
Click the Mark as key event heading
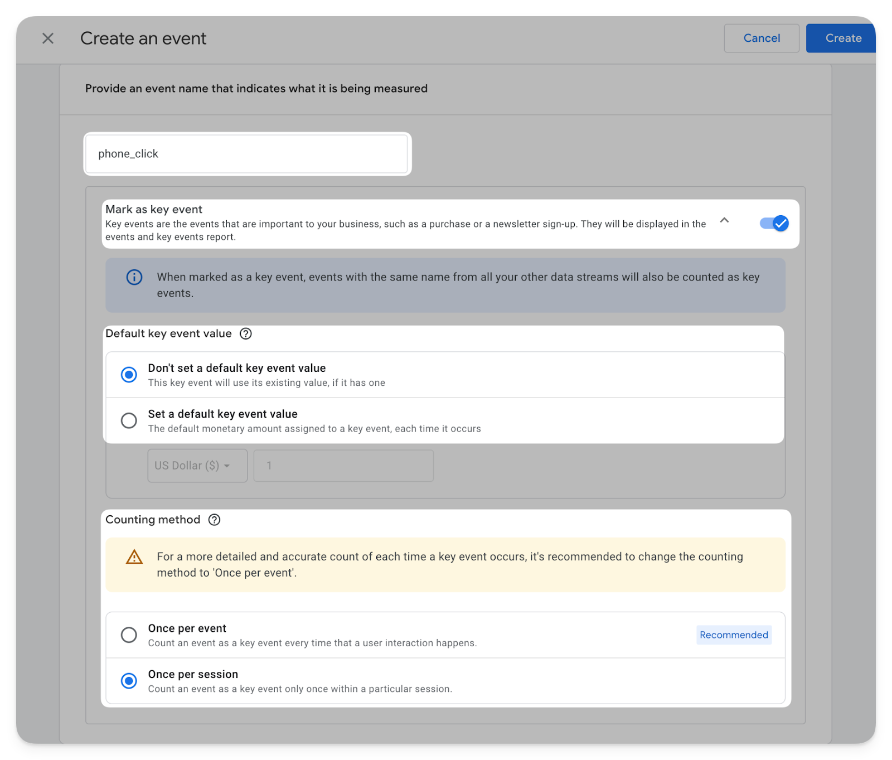click(x=154, y=209)
